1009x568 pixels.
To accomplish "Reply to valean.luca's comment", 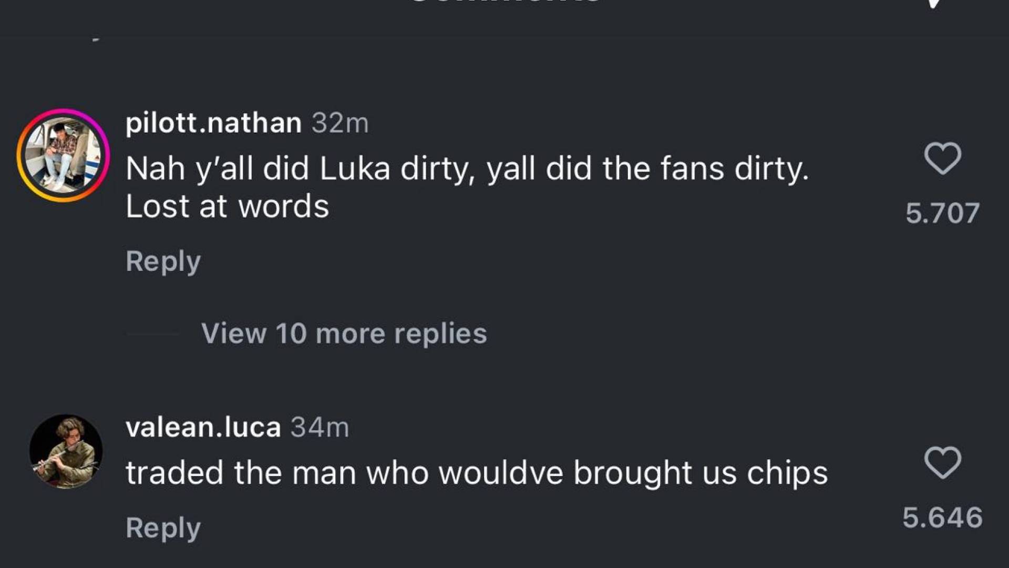I will click(x=163, y=528).
